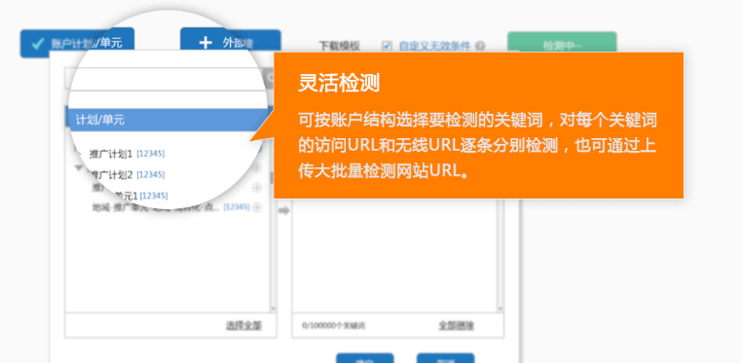Click the 选择全部 link
The image size is (742, 363).
pyautogui.click(x=243, y=326)
